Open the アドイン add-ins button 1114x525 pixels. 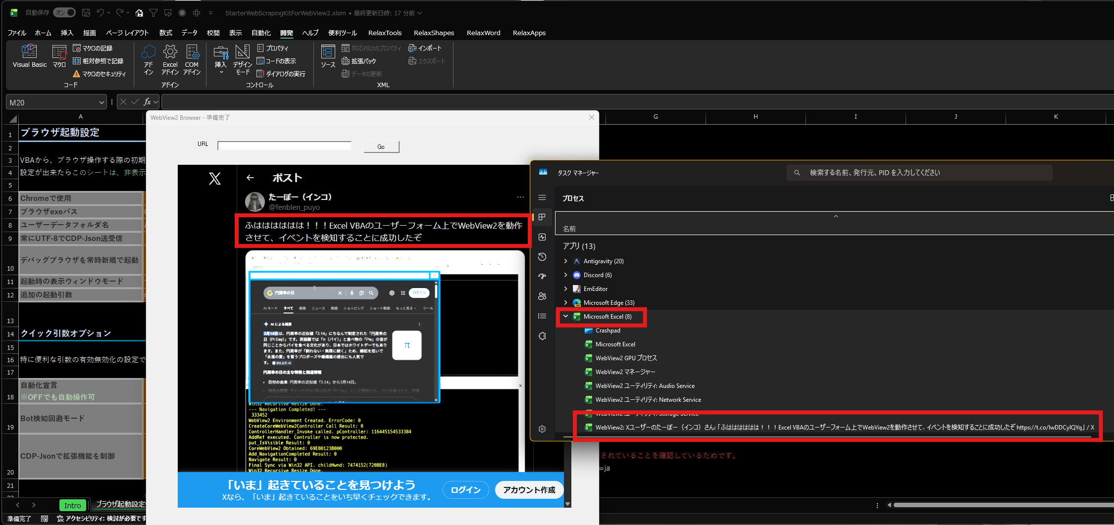pyautogui.click(x=148, y=59)
